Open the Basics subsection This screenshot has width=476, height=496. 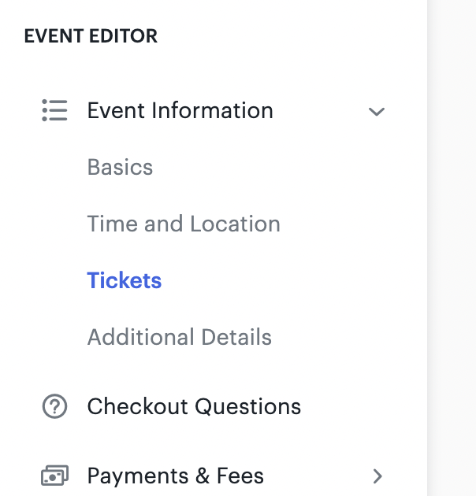coord(120,167)
